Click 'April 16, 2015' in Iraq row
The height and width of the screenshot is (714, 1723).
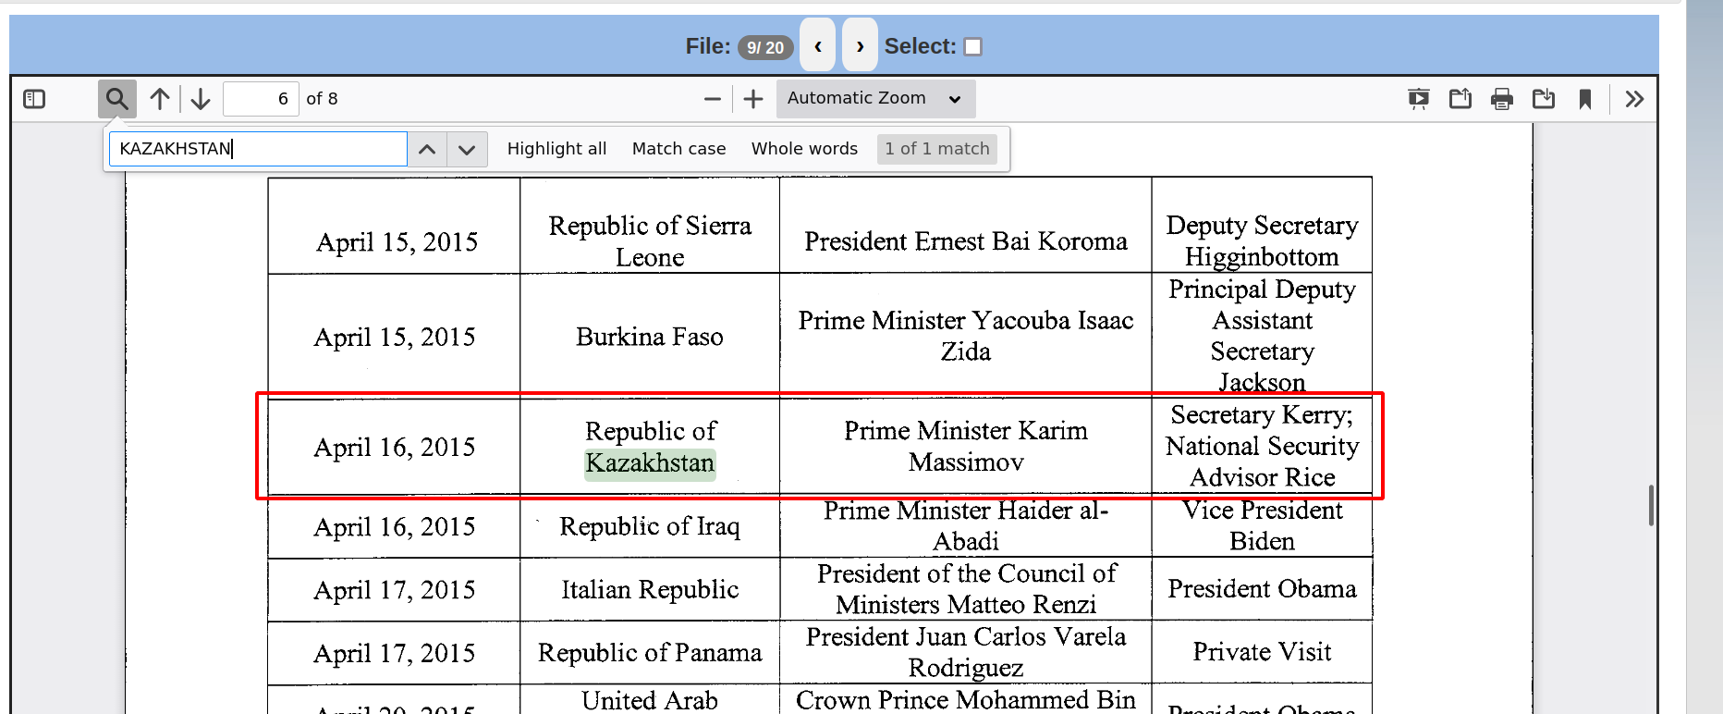(395, 527)
